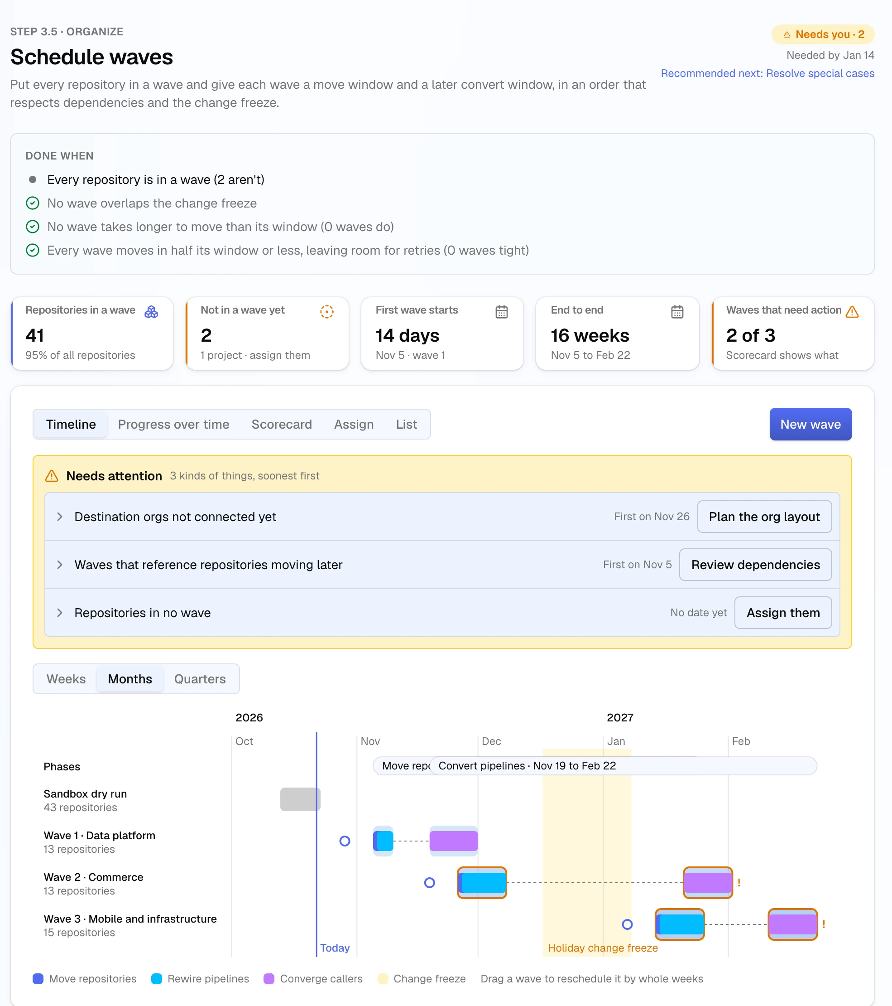This screenshot has height=1006, width=892.
Task: Select Wave 2 blue rewire pipelines bar
Action: 484,883
